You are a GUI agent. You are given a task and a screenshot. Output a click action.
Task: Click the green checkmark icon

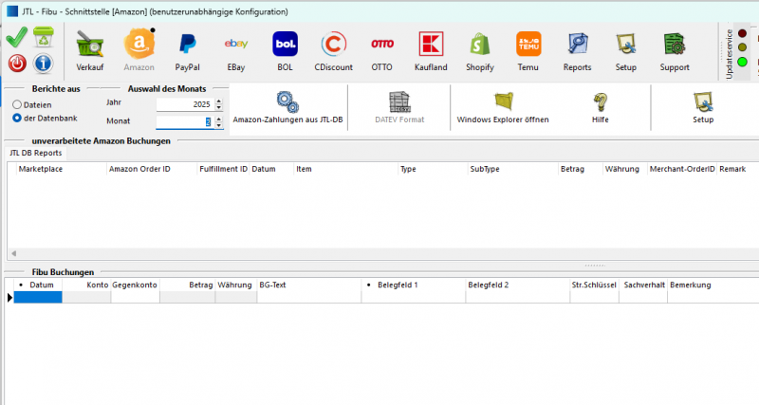(17, 38)
